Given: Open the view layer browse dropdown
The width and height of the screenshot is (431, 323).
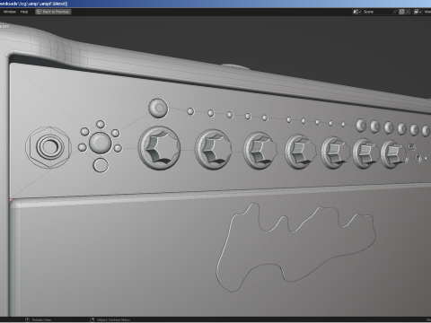Looking at the screenshot, I should pos(418,12).
